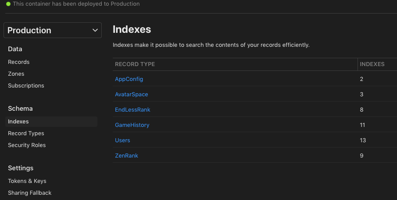This screenshot has height=200, width=397.
Task: Open Security Roles under Schema
Action: [x=27, y=145]
